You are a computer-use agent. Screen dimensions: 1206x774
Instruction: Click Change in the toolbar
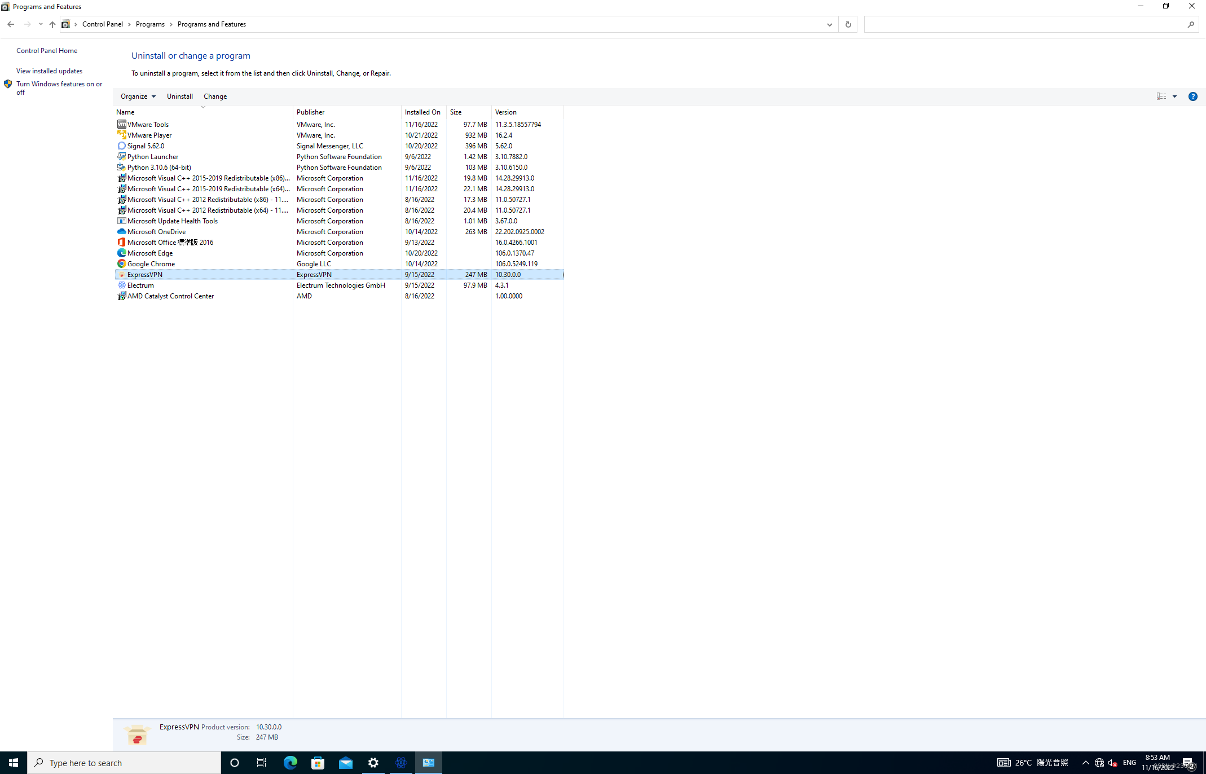pyautogui.click(x=215, y=96)
